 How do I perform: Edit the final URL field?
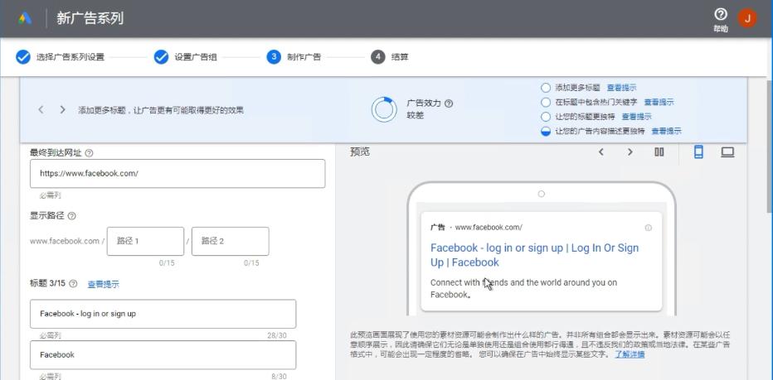coord(177,173)
